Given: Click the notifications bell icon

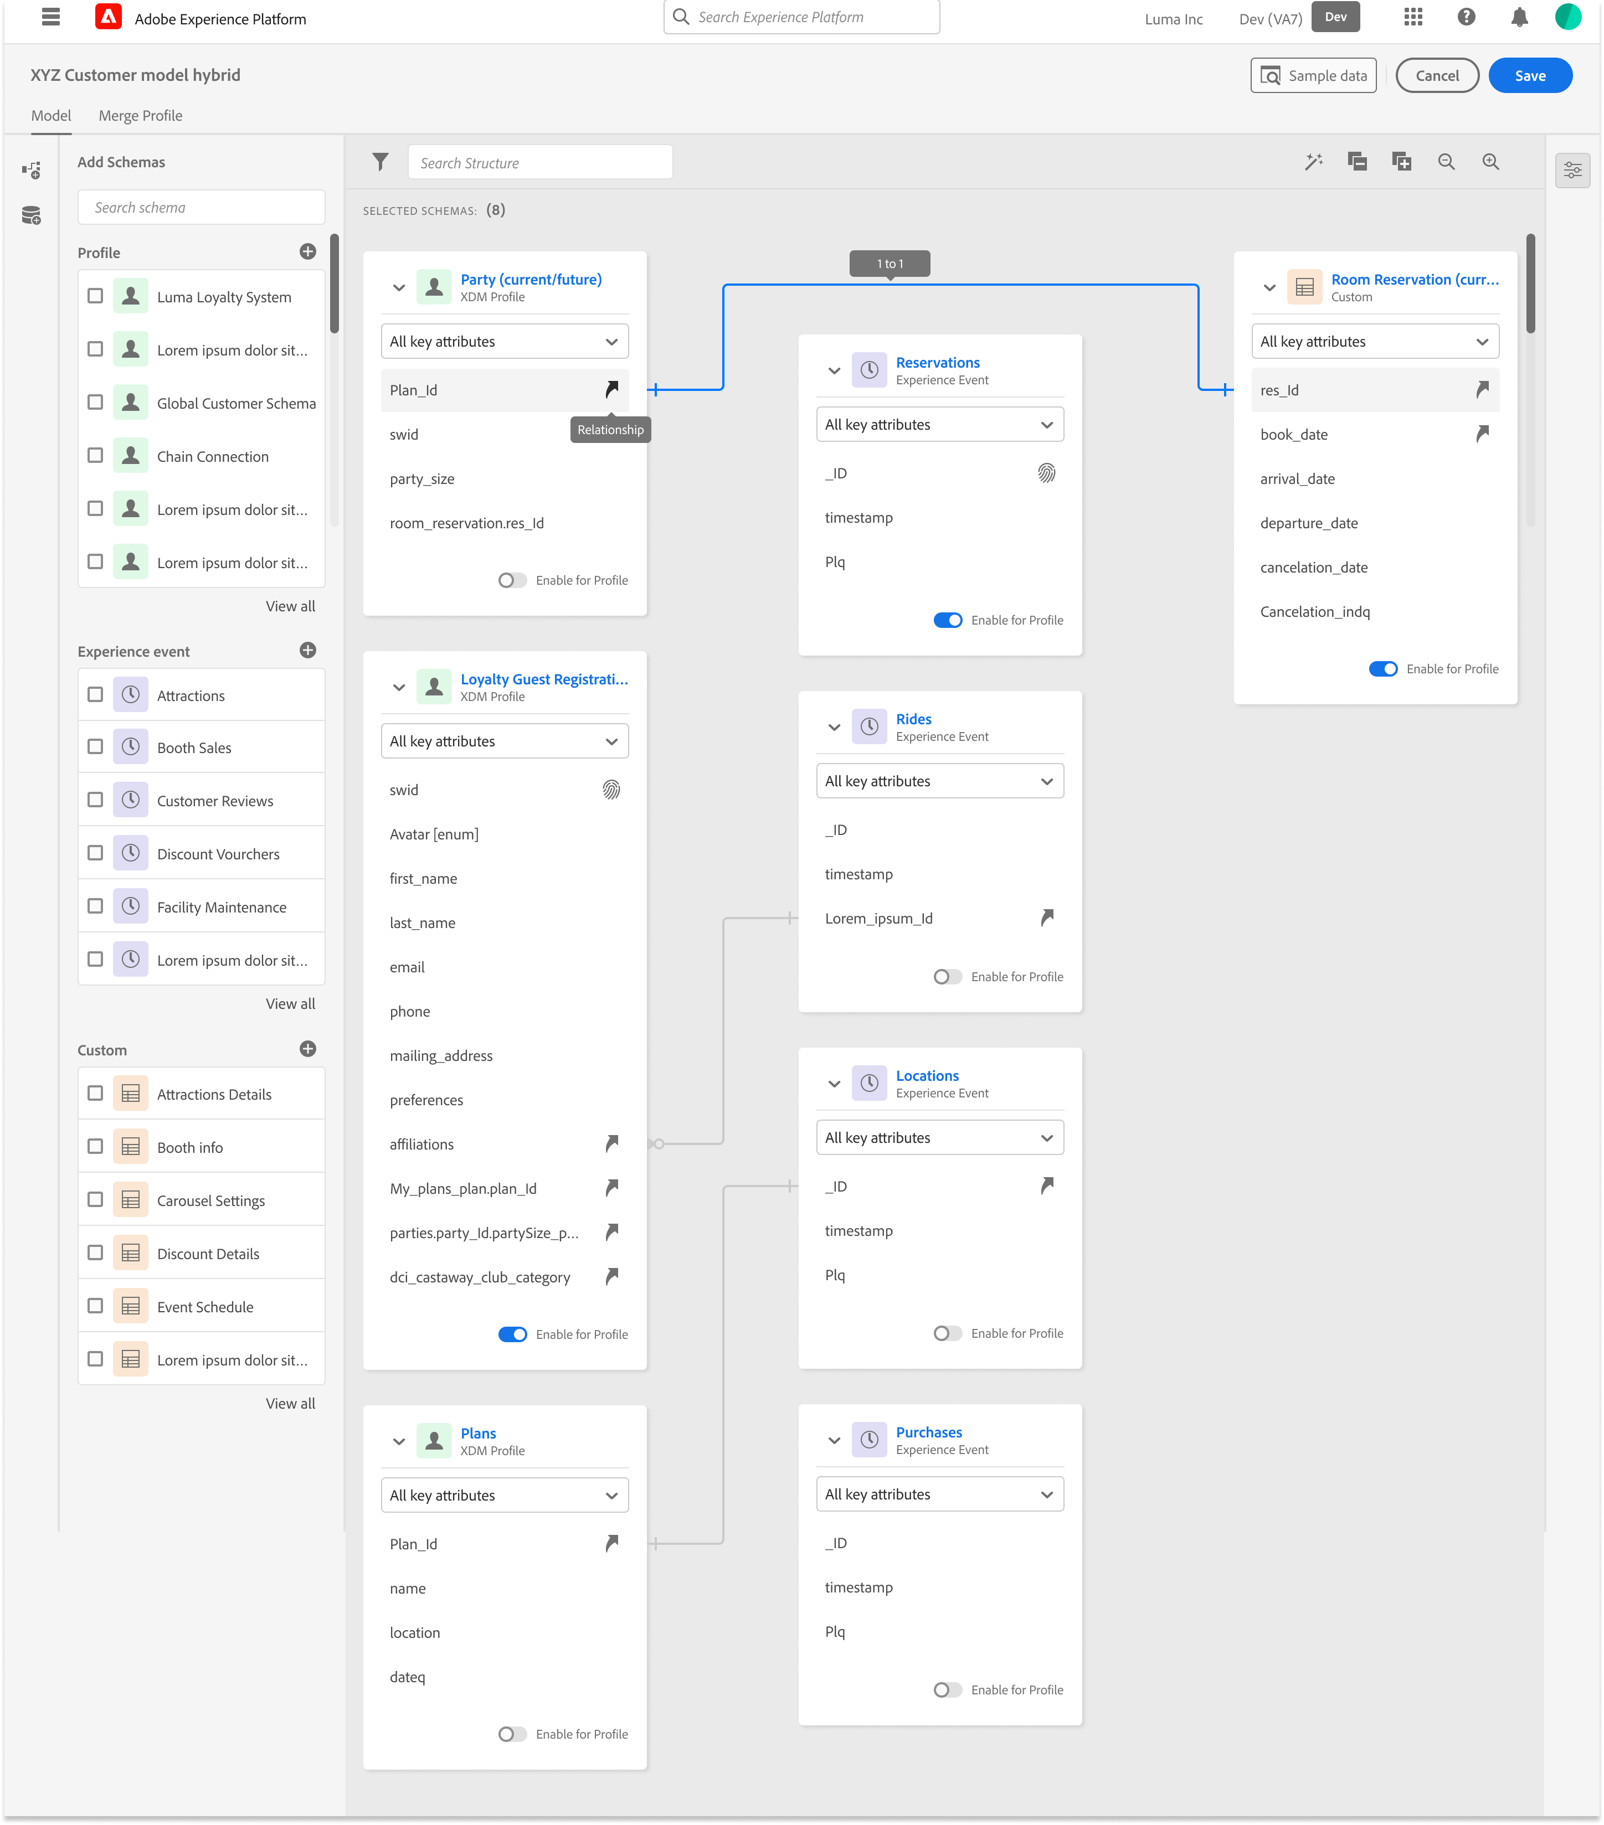Looking at the screenshot, I should [1519, 18].
